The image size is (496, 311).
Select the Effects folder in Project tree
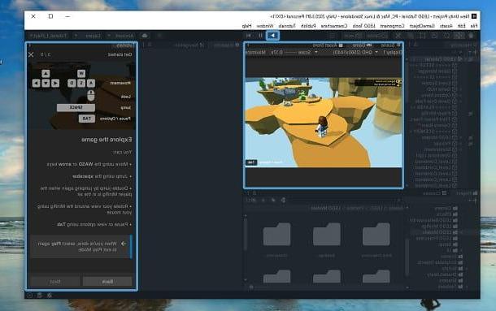coord(446,214)
